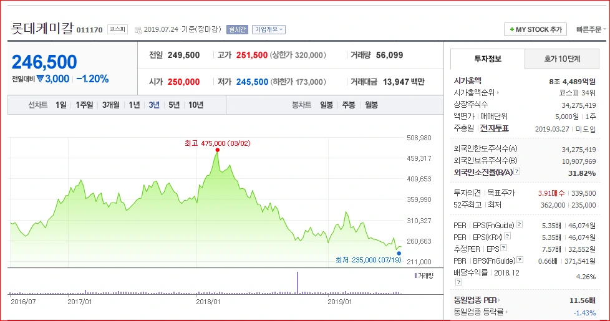
Task: Click the 시가 250,000 value
Action: [183, 82]
